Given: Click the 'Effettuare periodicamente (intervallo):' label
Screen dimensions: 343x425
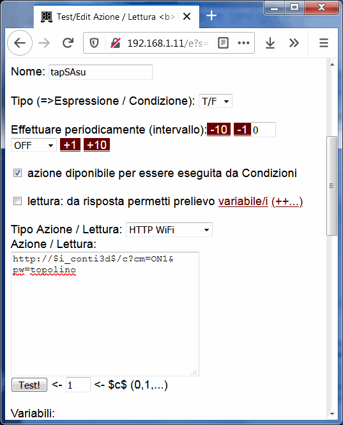Looking at the screenshot, I should click(109, 130).
